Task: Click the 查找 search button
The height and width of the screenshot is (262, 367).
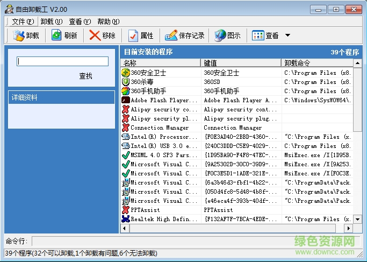Action: coord(85,76)
